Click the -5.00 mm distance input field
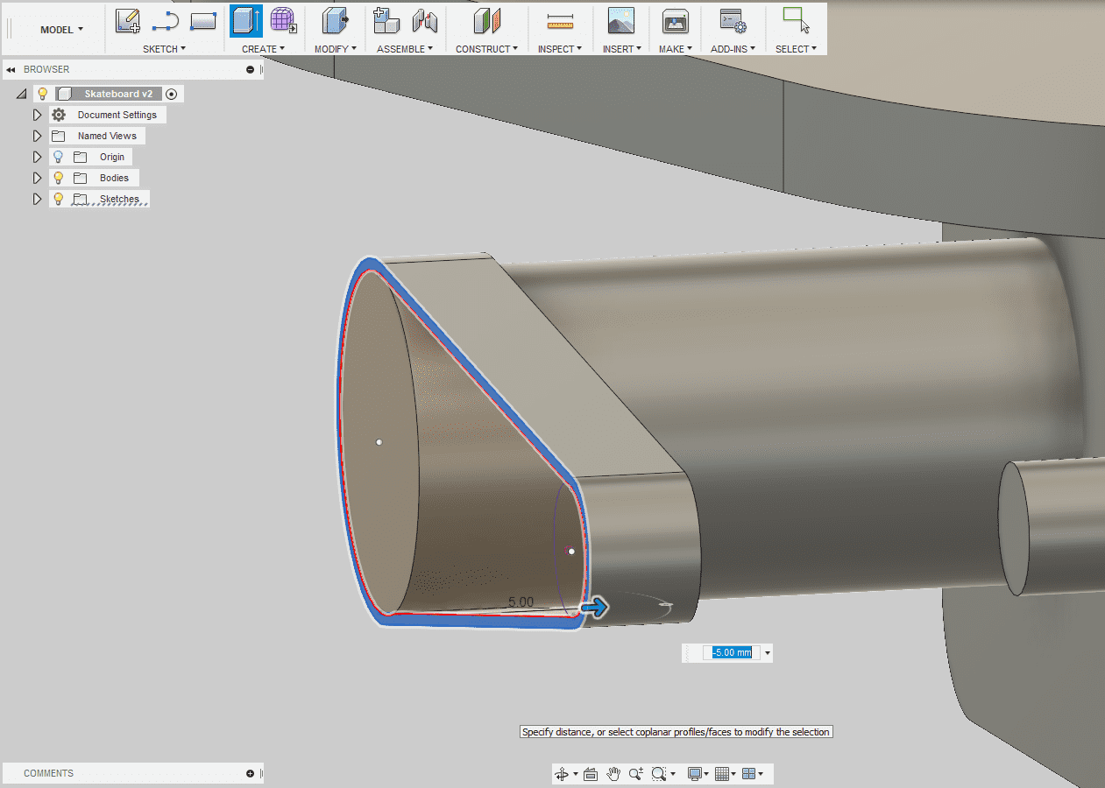The width and height of the screenshot is (1105, 788). point(732,653)
